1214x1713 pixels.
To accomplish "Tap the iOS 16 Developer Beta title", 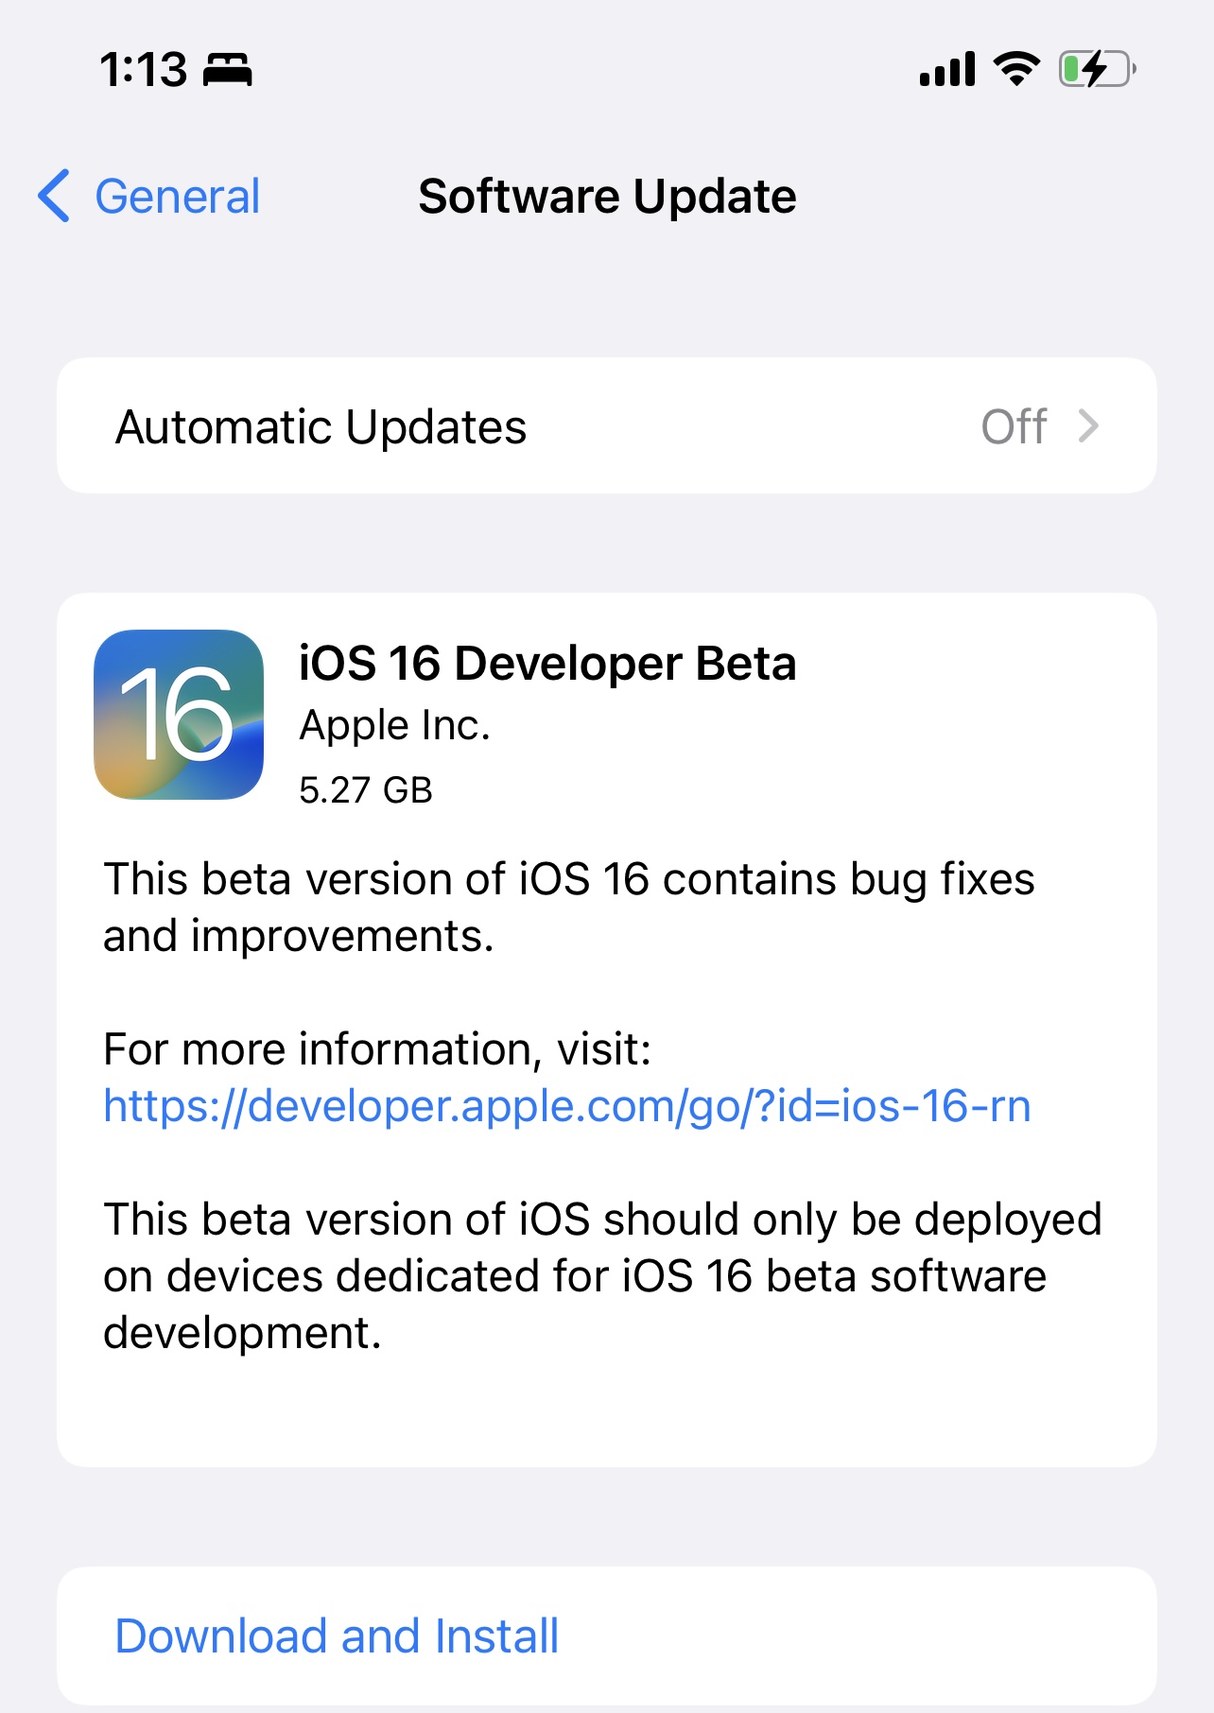I will (547, 663).
